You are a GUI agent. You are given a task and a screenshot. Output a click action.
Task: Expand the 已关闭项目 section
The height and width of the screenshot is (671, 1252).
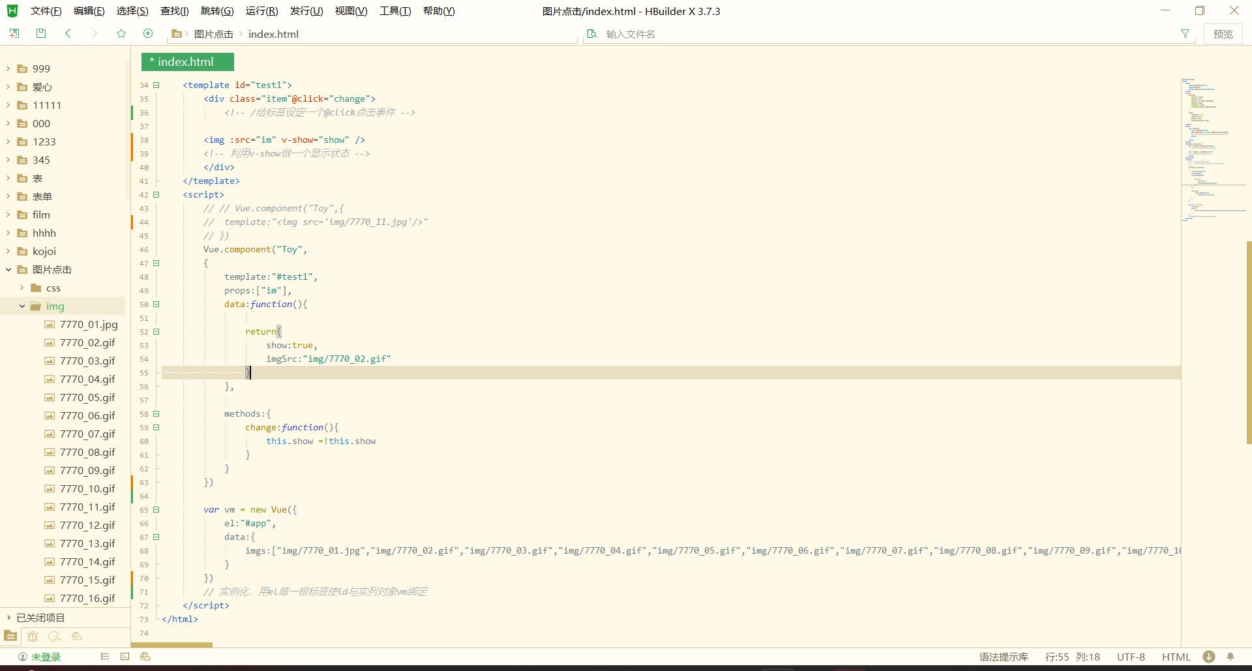(x=8, y=618)
